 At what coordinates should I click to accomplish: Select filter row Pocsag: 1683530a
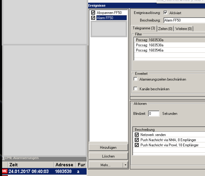(x=170, y=40)
